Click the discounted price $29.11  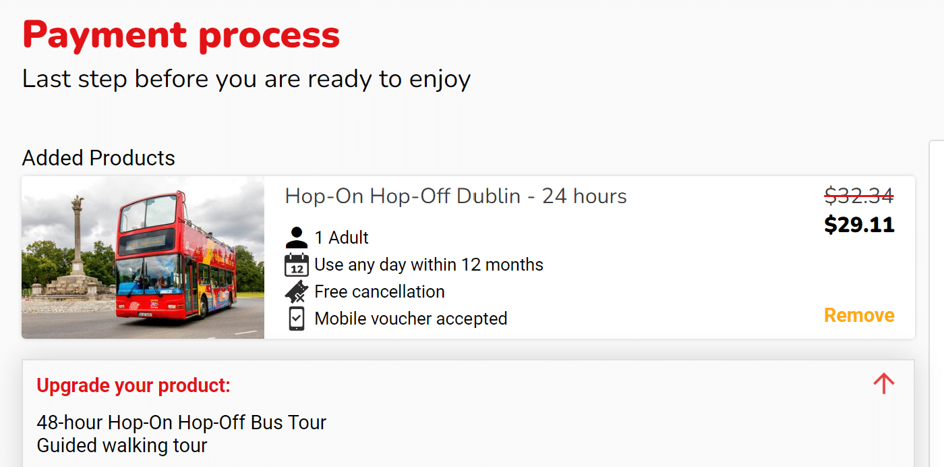[859, 225]
